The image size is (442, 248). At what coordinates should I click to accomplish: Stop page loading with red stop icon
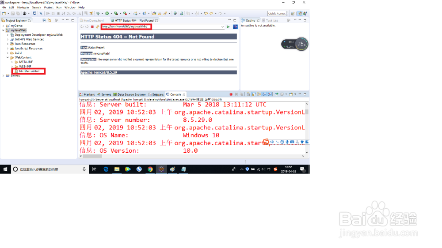point(92,27)
